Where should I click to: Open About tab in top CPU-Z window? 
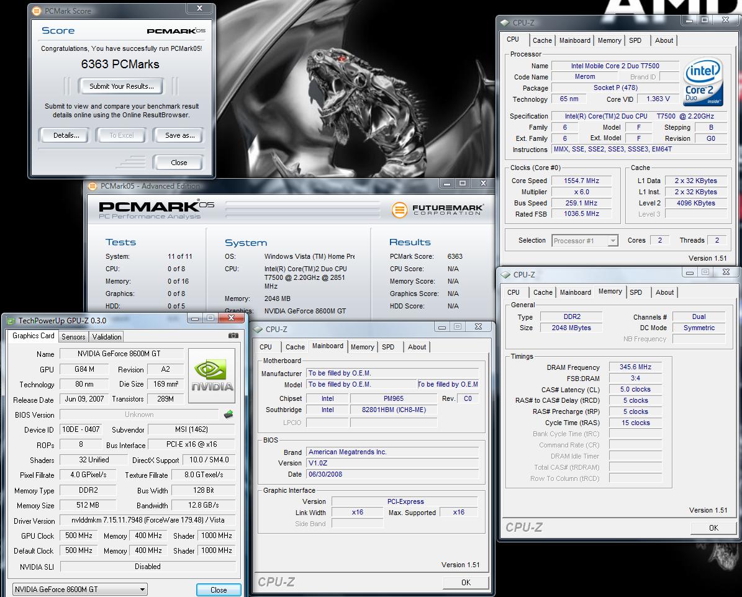pos(663,41)
